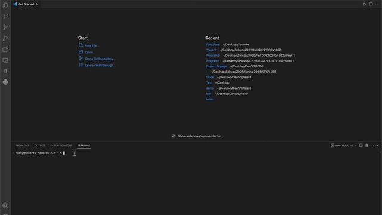Click the Open a Walkthrough list icon
Screen dimensions: 382x215
(x=81, y=65)
